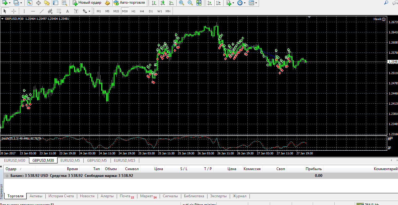398x205 pixels.
Task: Toggle the Market Watch window icon
Action: pyautogui.click(x=30, y=3)
